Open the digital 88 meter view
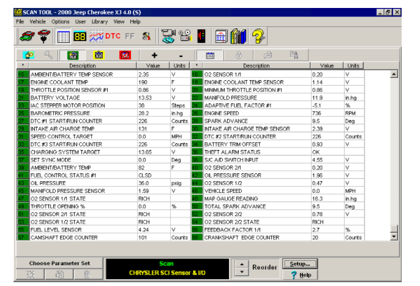 point(80,37)
